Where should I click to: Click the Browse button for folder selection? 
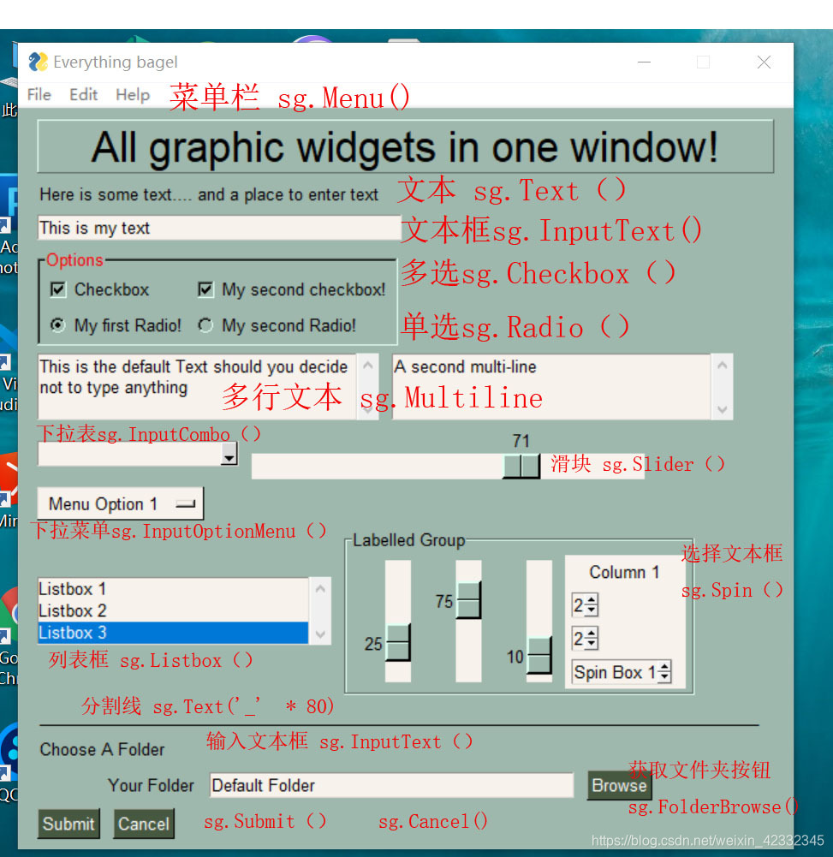(617, 785)
